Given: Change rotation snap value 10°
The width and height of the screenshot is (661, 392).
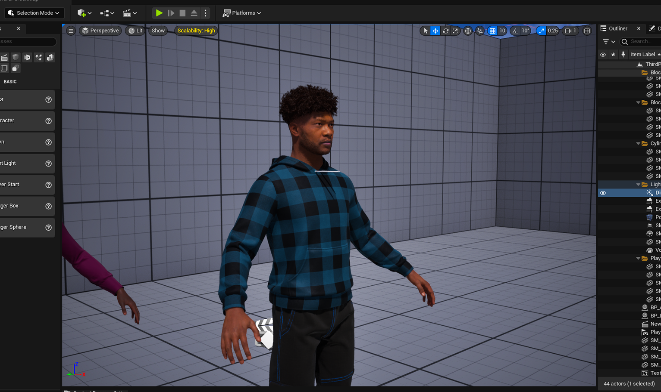Looking at the screenshot, I should (x=526, y=31).
